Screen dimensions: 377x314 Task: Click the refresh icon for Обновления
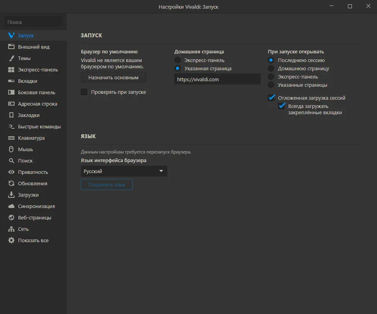pos(11,183)
